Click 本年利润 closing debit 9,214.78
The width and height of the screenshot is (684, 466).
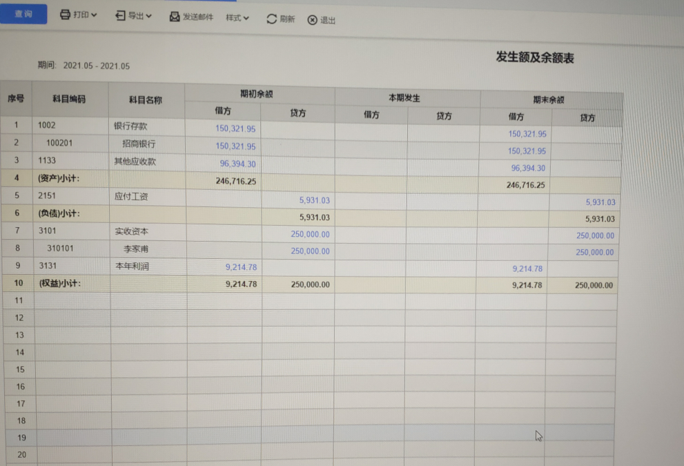pyautogui.click(x=527, y=269)
